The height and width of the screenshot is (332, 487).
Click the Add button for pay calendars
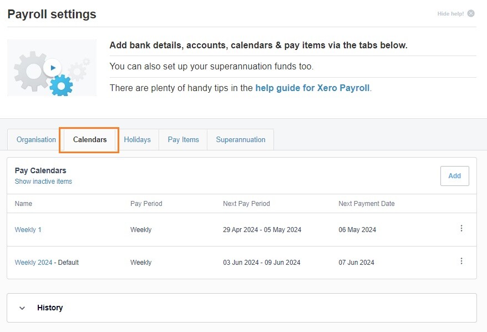pyautogui.click(x=454, y=175)
